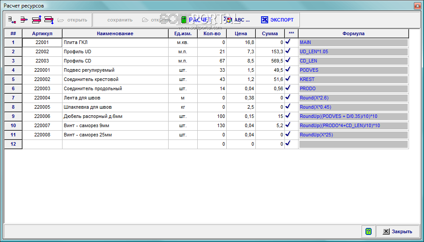The image size is (424, 242).
Task: Select the Плита ГКЛ name cell
Action: click(115, 43)
